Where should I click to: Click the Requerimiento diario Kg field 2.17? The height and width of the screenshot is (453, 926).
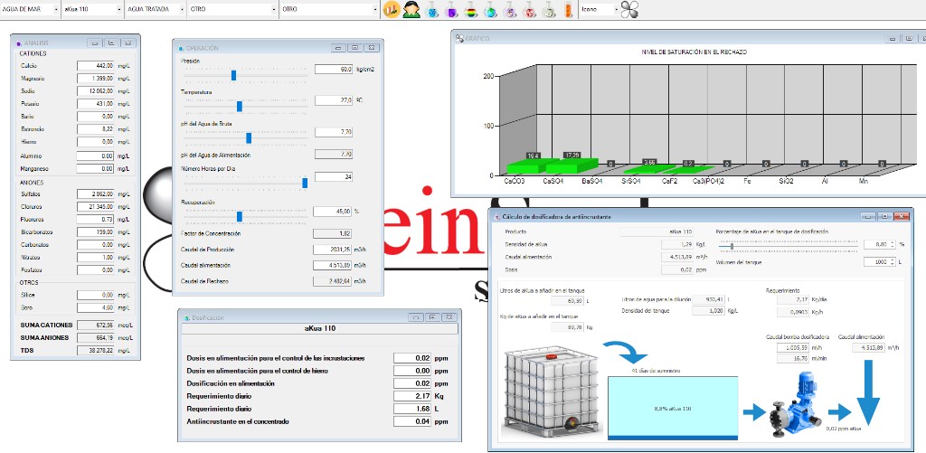412,396
